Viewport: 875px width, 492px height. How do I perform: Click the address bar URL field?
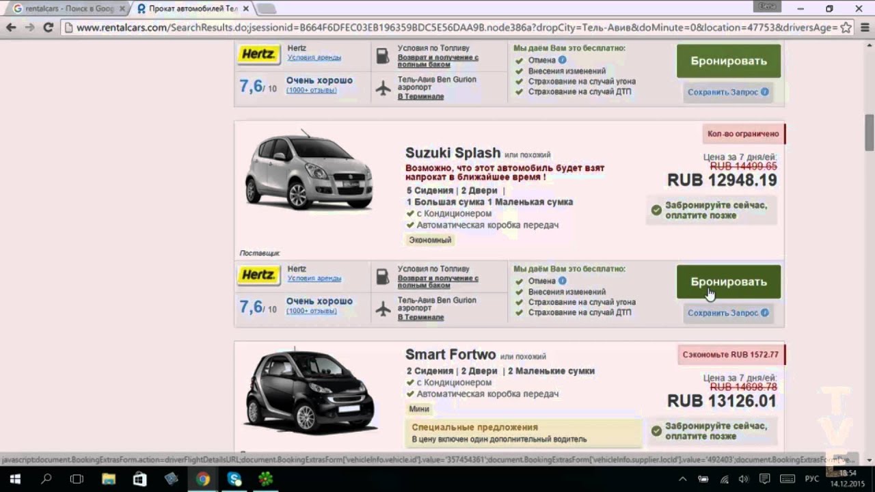point(457,28)
